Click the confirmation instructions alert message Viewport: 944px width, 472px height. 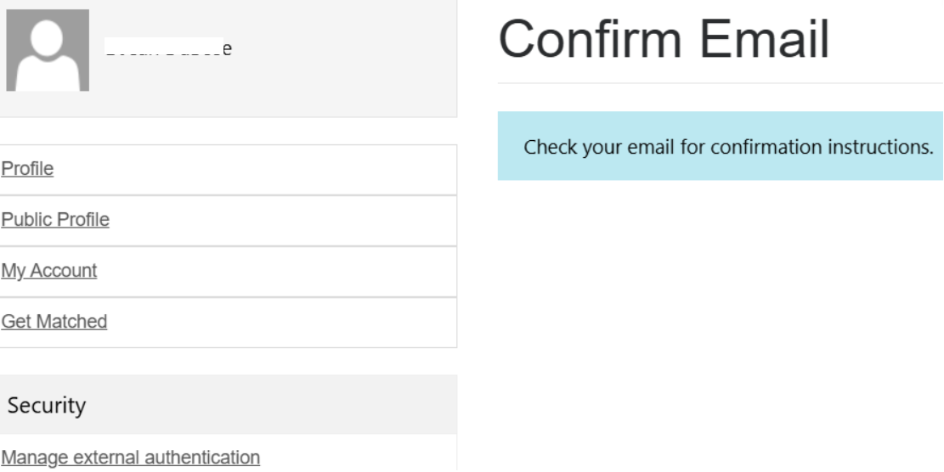click(728, 146)
